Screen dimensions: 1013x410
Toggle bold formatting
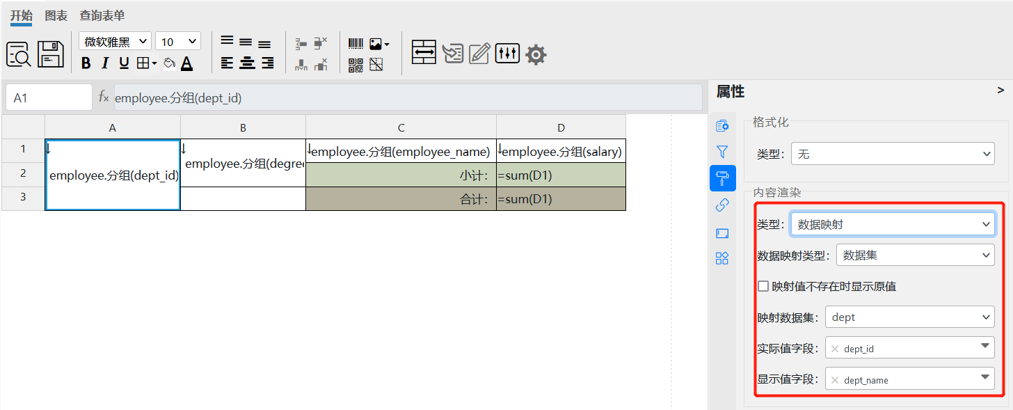(86, 63)
